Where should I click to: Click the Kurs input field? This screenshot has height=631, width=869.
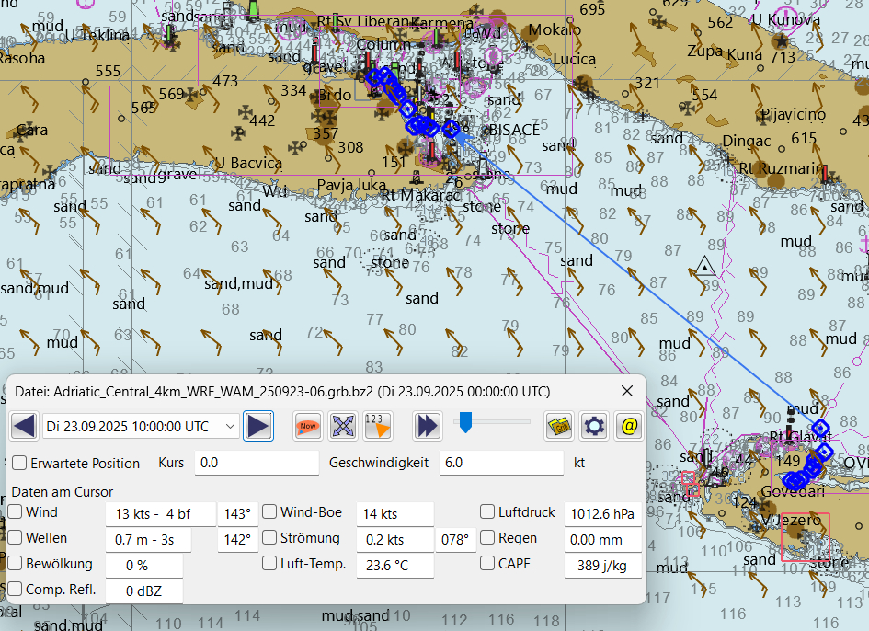256,463
